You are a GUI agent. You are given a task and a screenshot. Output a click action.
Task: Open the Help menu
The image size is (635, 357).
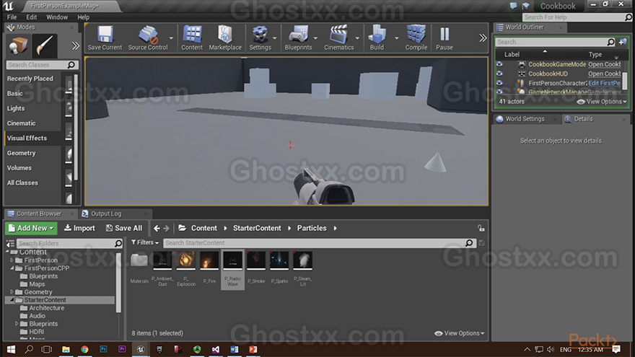(x=83, y=17)
